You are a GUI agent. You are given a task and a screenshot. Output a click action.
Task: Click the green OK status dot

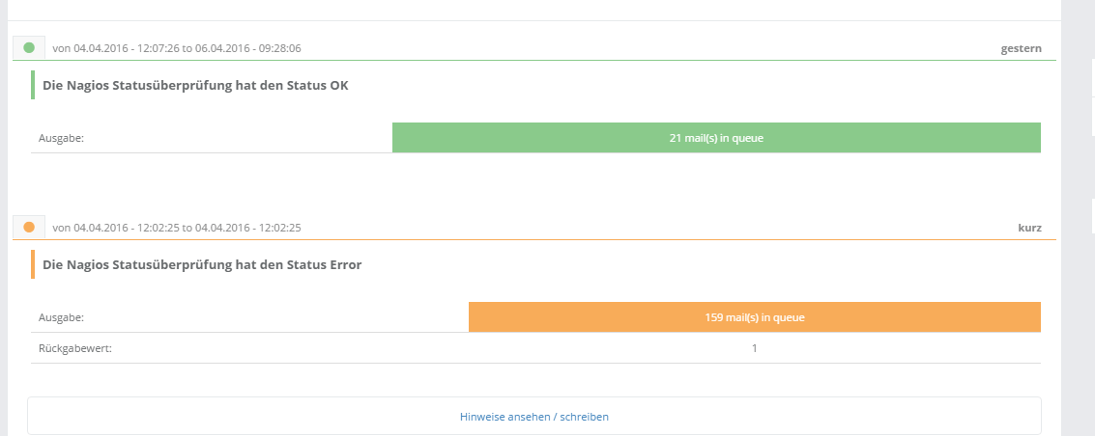[x=29, y=47]
